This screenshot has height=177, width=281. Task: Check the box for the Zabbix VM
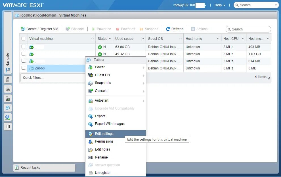pos(24,68)
